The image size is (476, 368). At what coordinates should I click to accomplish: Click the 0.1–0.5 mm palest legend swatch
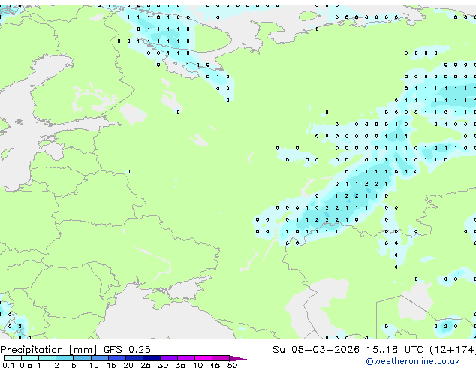pyautogui.click(x=13, y=358)
